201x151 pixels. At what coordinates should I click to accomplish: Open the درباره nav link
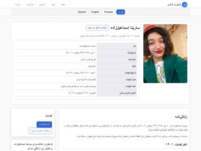(18, 4)
